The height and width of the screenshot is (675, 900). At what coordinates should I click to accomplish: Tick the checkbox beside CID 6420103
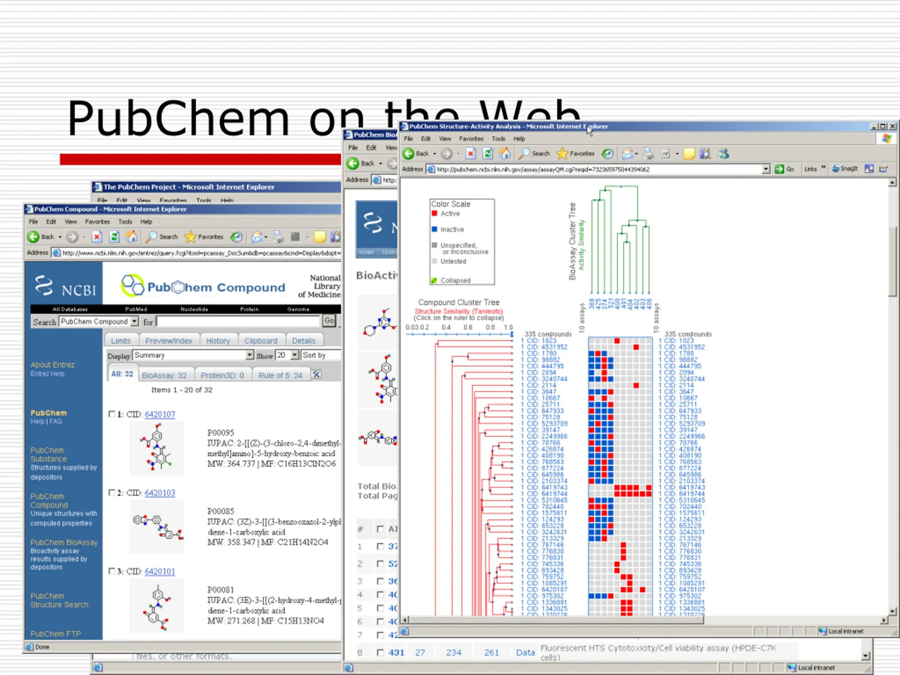pyautogui.click(x=112, y=492)
